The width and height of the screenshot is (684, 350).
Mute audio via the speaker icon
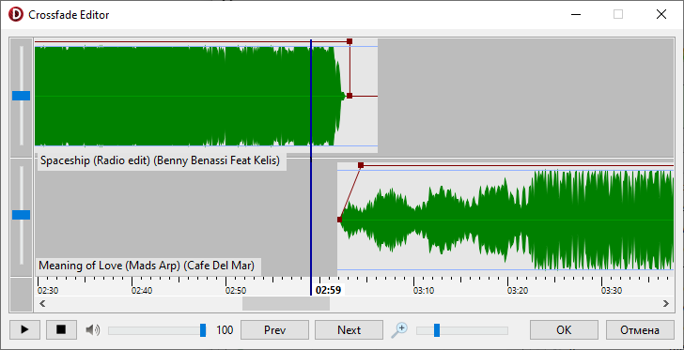pos(92,330)
